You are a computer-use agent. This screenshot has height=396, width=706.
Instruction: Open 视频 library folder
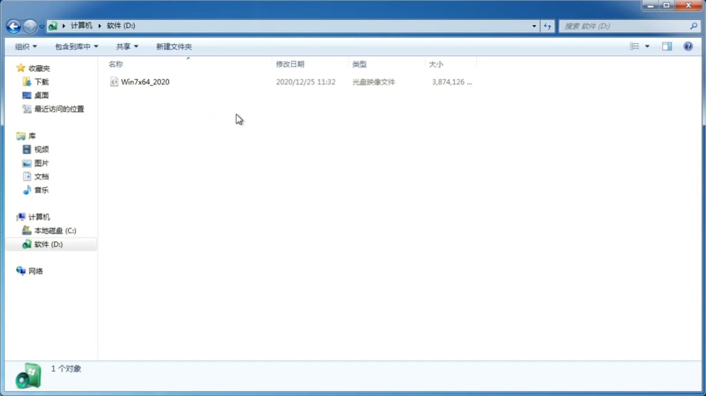[41, 149]
